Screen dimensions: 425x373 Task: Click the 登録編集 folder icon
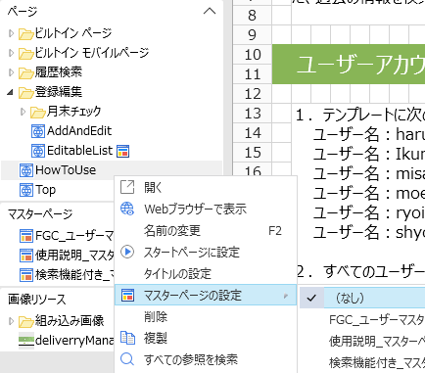(x=26, y=92)
